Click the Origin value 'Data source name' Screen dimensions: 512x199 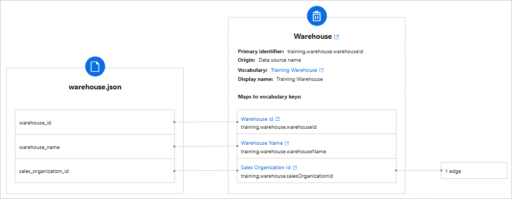coord(279,60)
